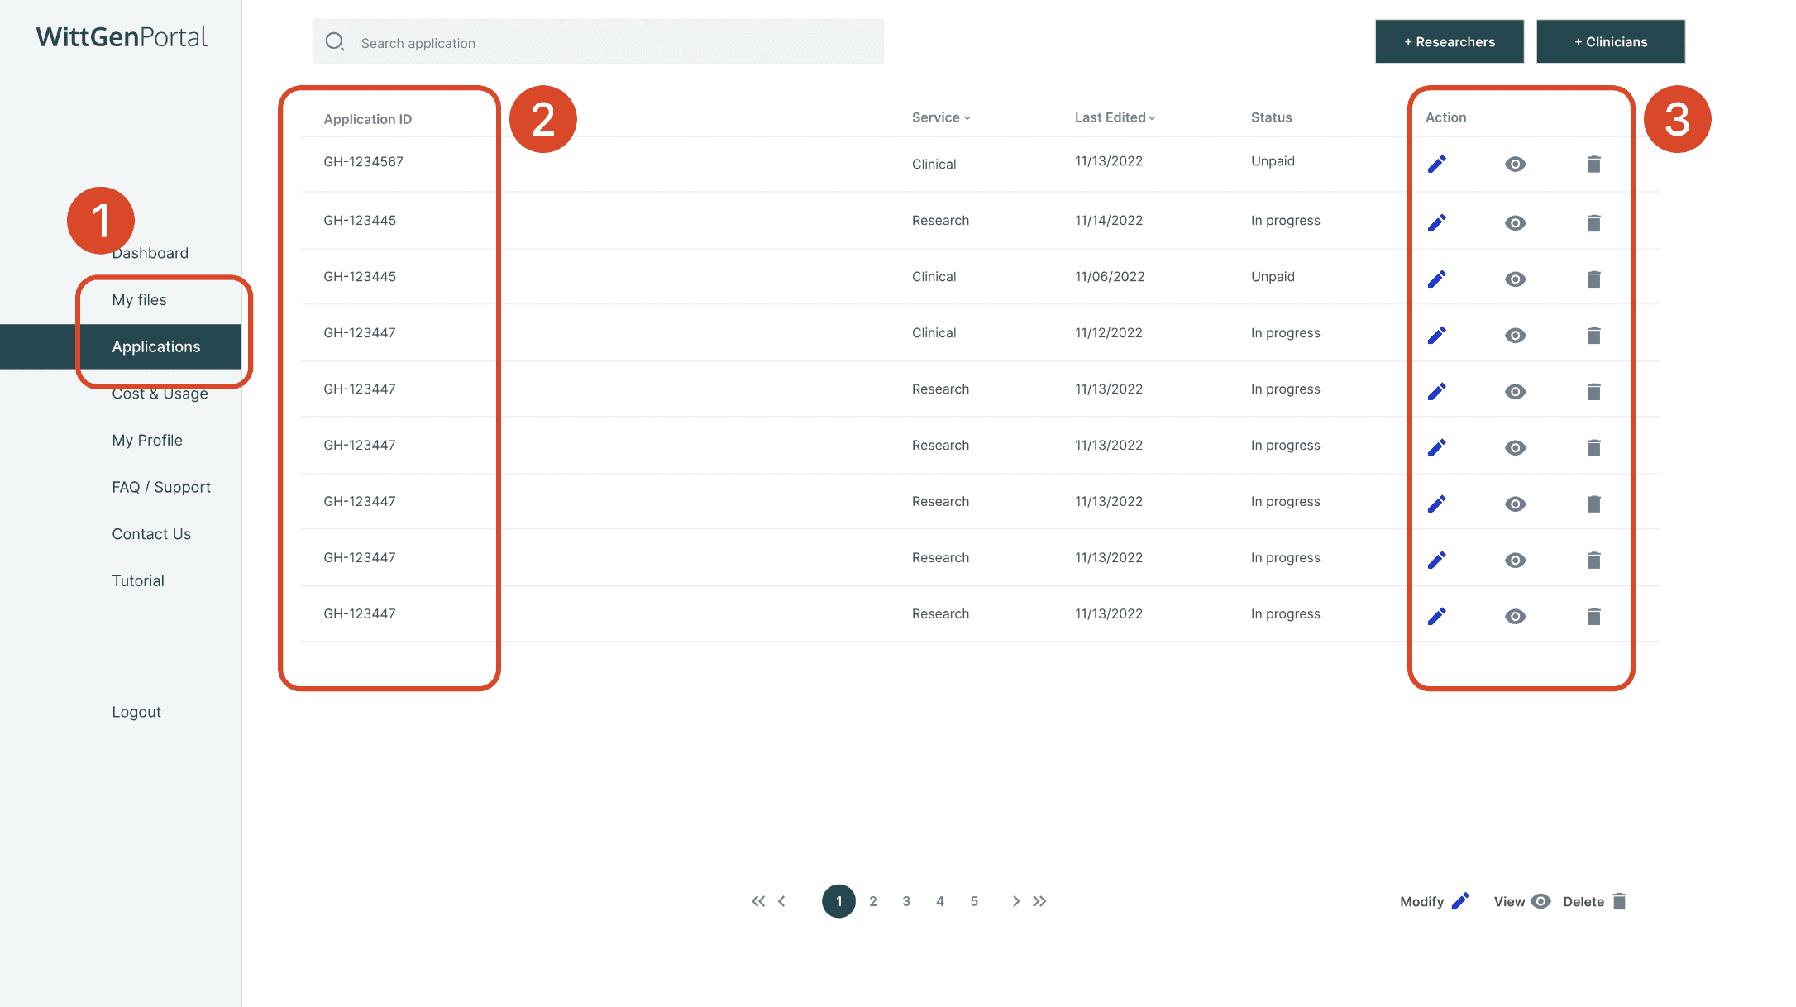The height and width of the screenshot is (1007, 1796).
Task: Click the + Clinicians button
Action: point(1610,41)
